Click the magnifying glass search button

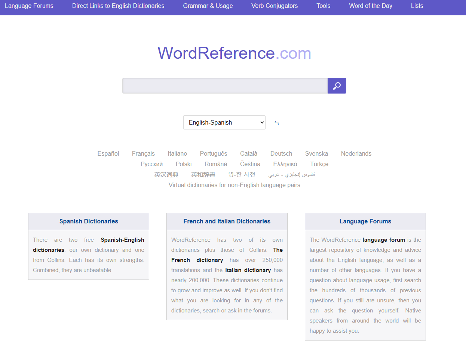click(x=337, y=86)
